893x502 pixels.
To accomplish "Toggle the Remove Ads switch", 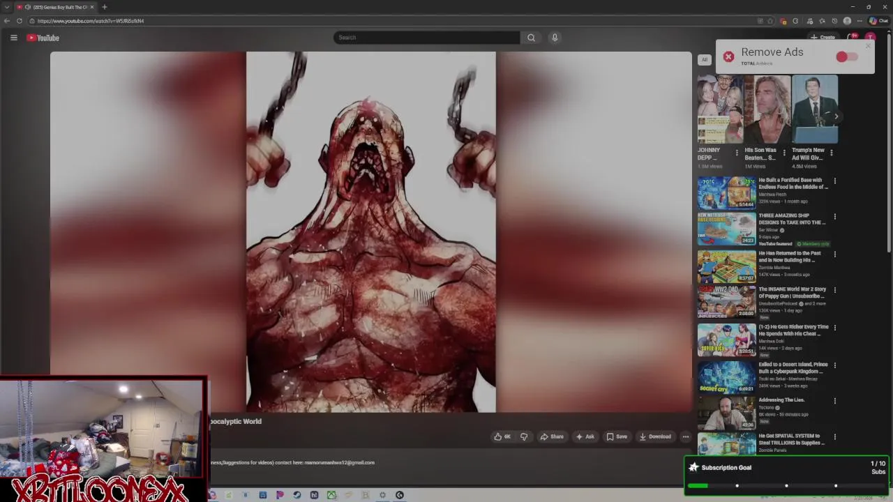I will click(x=847, y=56).
